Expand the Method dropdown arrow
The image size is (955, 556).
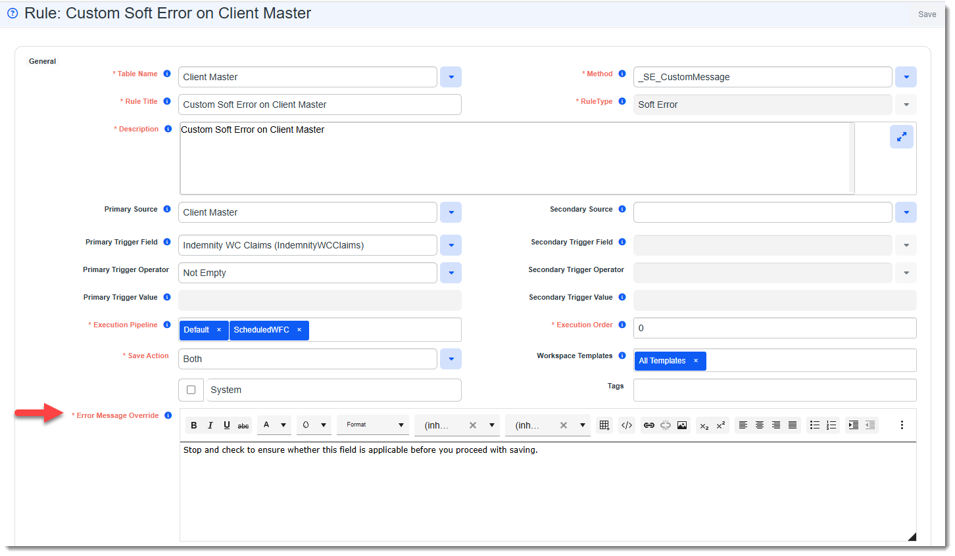pyautogui.click(x=906, y=77)
